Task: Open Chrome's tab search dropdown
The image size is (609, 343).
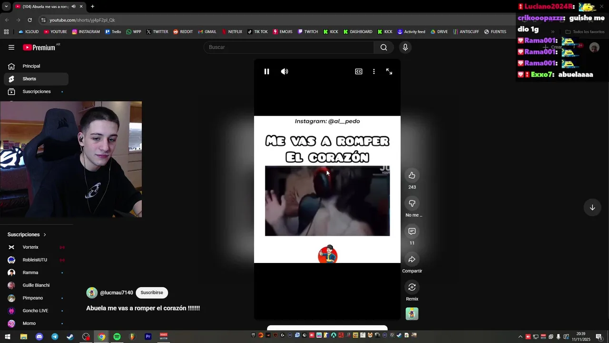Action: [6, 7]
